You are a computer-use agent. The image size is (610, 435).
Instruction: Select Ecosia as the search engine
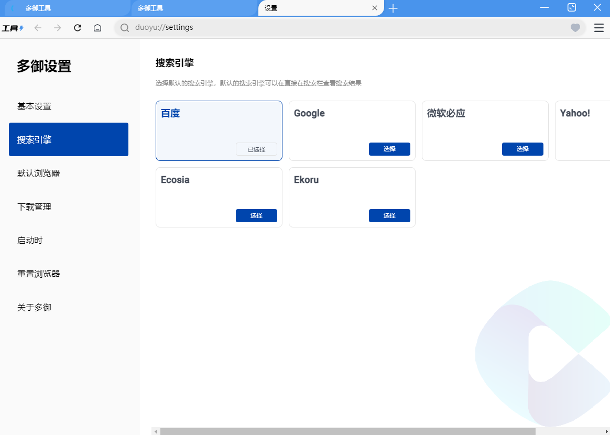click(x=256, y=215)
